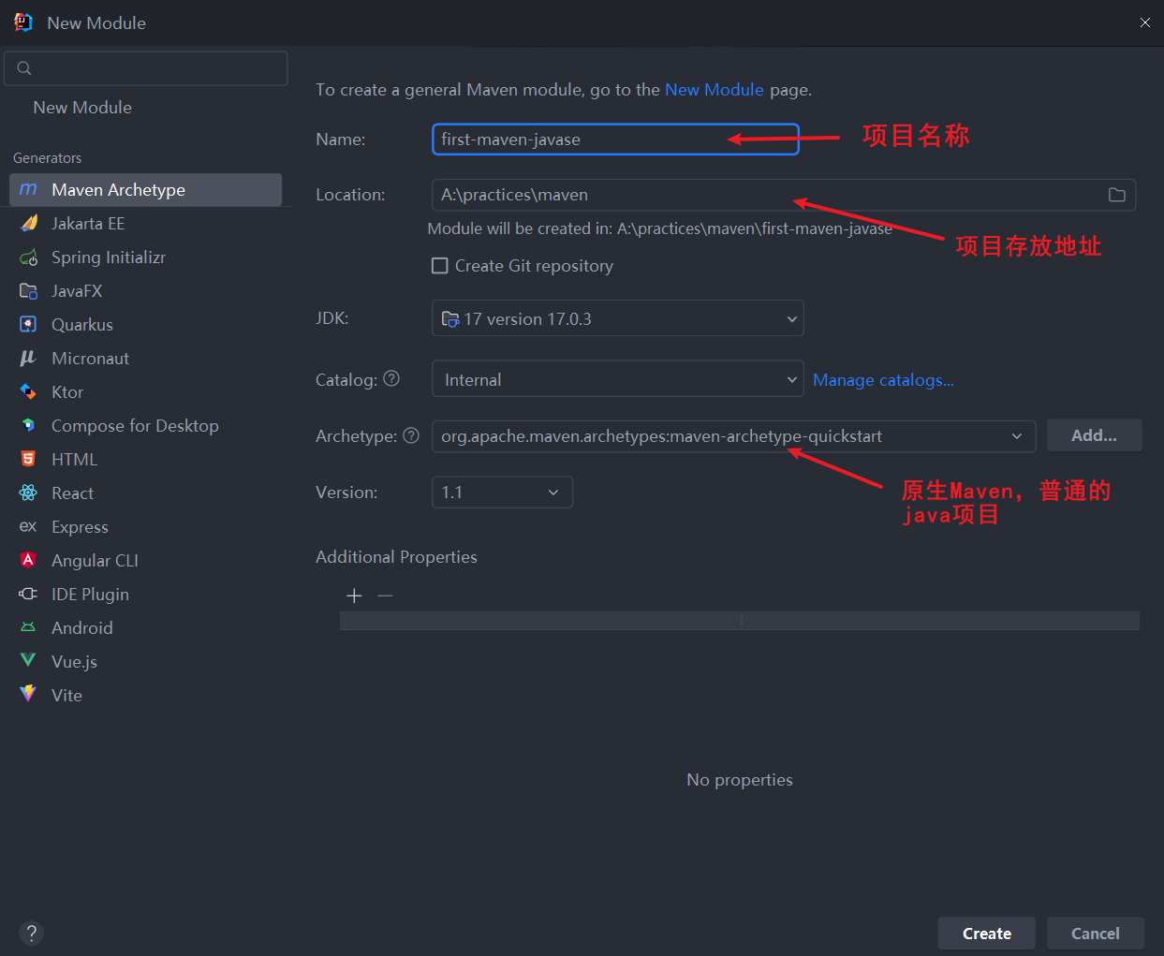Remove property with the minus icon
This screenshot has height=956, width=1164.
[385, 596]
